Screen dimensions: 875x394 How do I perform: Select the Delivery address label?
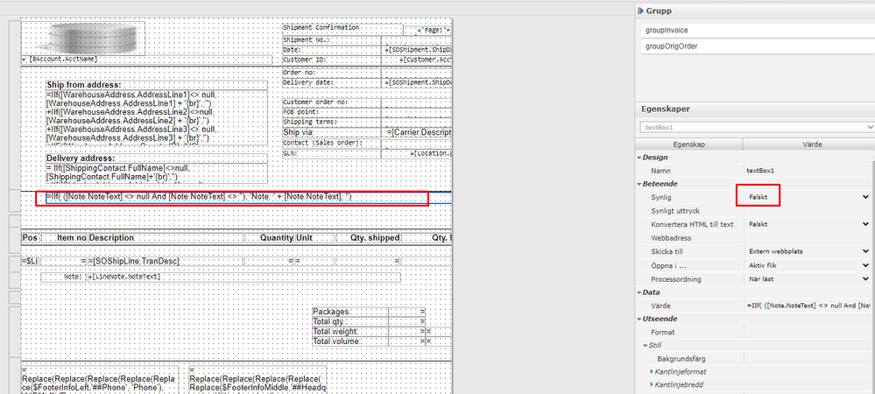pyautogui.click(x=157, y=158)
